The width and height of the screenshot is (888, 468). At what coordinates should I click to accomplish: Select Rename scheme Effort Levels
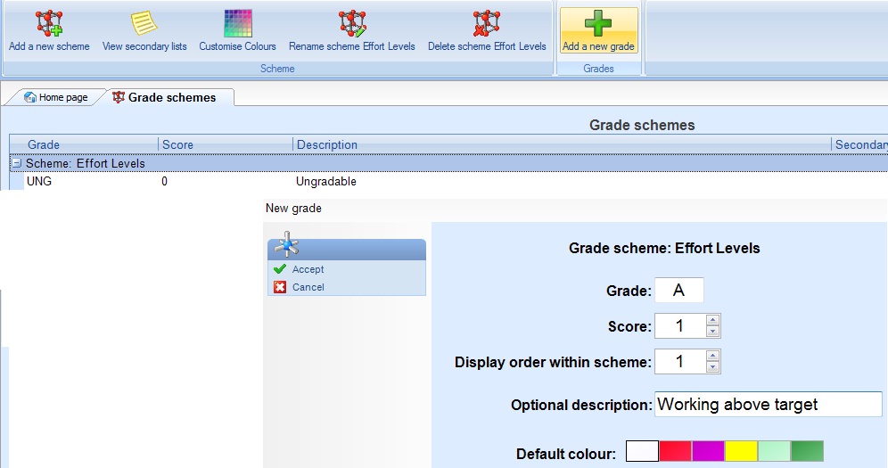[351, 32]
